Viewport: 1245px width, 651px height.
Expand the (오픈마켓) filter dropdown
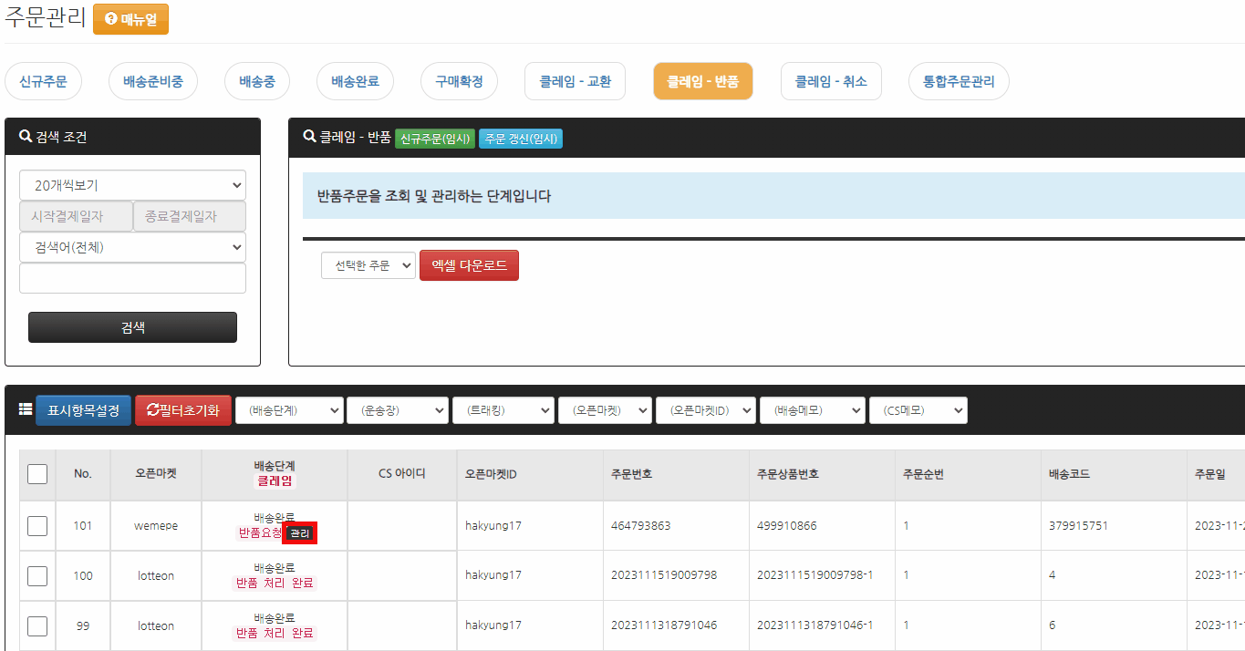point(605,410)
